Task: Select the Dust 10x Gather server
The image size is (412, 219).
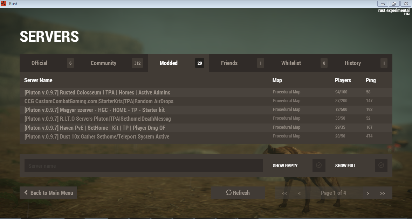Action: point(206,136)
